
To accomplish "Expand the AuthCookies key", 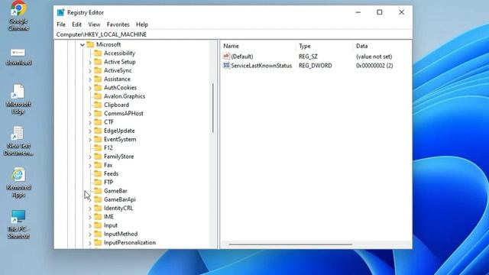I will (90, 89).
